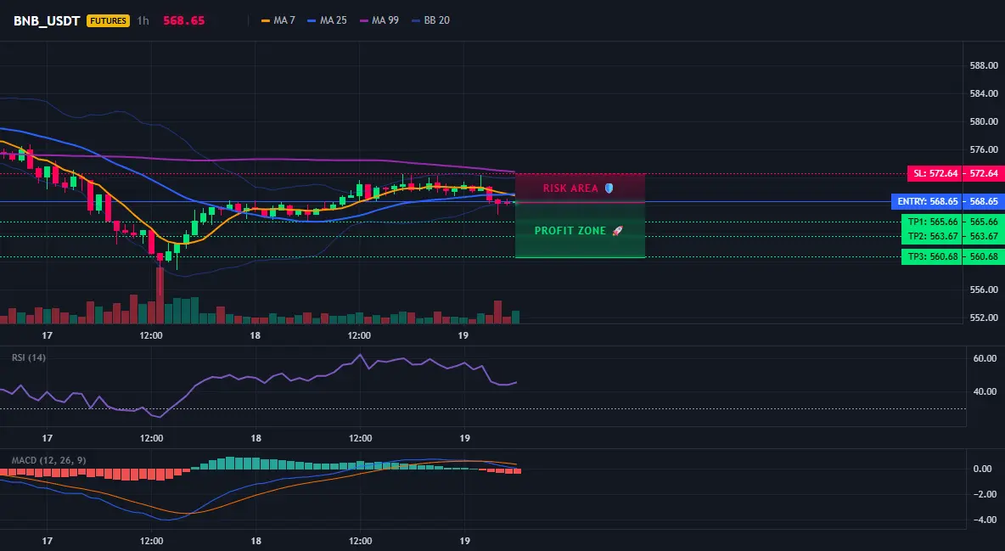The width and height of the screenshot is (1005, 551).
Task: Click the purple MA 99 legend marker
Action: click(x=364, y=20)
